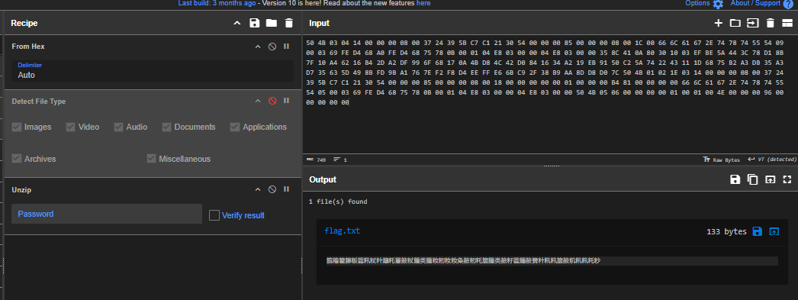The width and height of the screenshot is (798, 300).
Task: Save the recipe with the floppy icon
Action: tap(255, 23)
